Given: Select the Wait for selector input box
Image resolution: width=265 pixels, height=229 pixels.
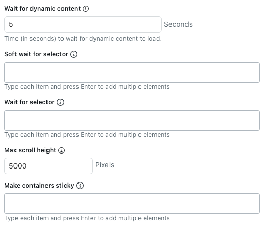Looking at the screenshot, I should point(132,120).
